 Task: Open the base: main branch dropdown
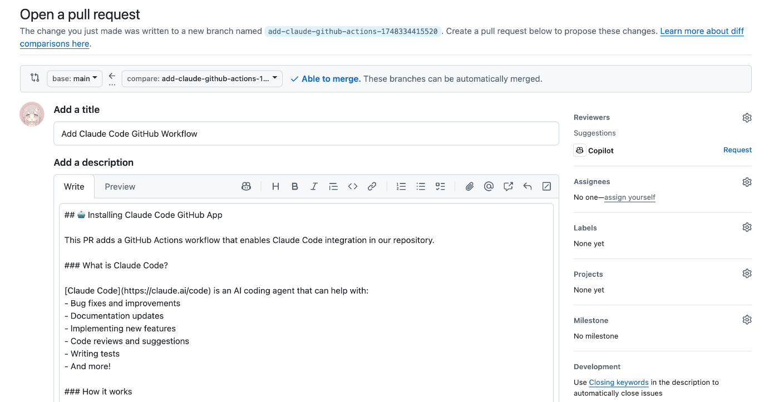click(x=75, y=78)
